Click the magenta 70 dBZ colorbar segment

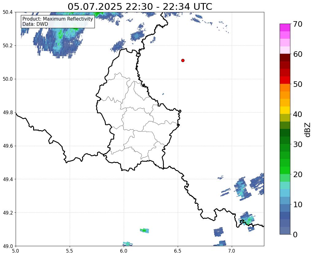[285, 27]
